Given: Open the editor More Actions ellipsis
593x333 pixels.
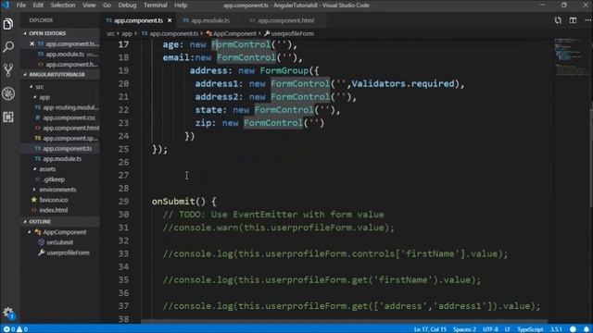Looking at the screenshot, I should [587, 20].
